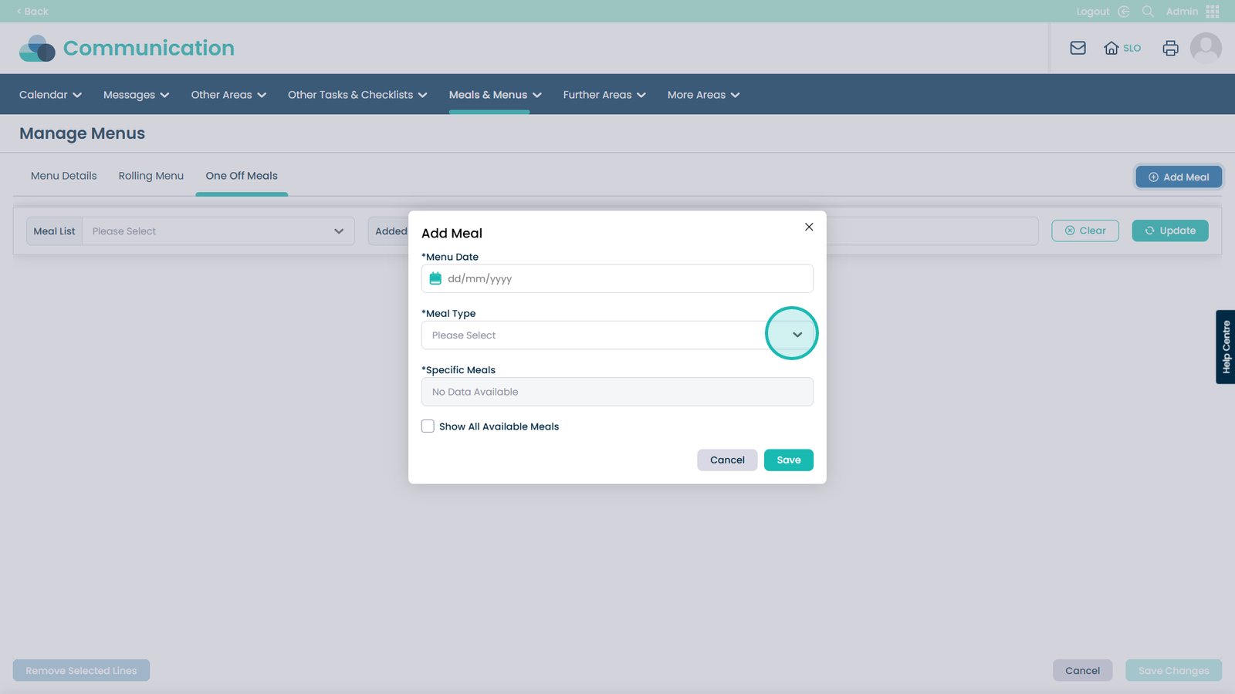This screenshot has width=1235, height=694.
Task: Click the Logout icon
Action: pos(1124,12)
